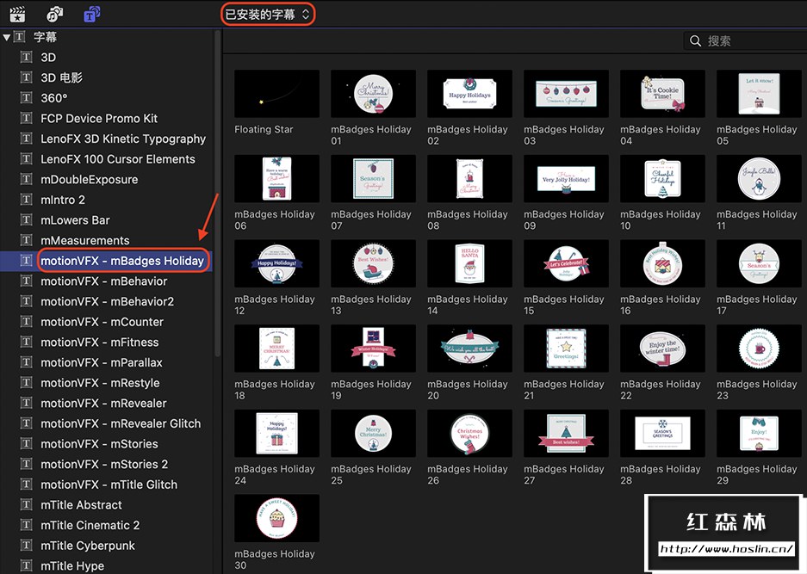Select mBadges Holiday 04 thumbnail
The height and width of the screenshot is (574, 807).
(x=663, y=94)
